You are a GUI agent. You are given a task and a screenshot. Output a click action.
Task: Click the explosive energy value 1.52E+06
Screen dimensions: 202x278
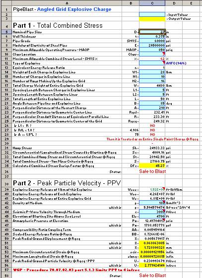pos(152,189)
